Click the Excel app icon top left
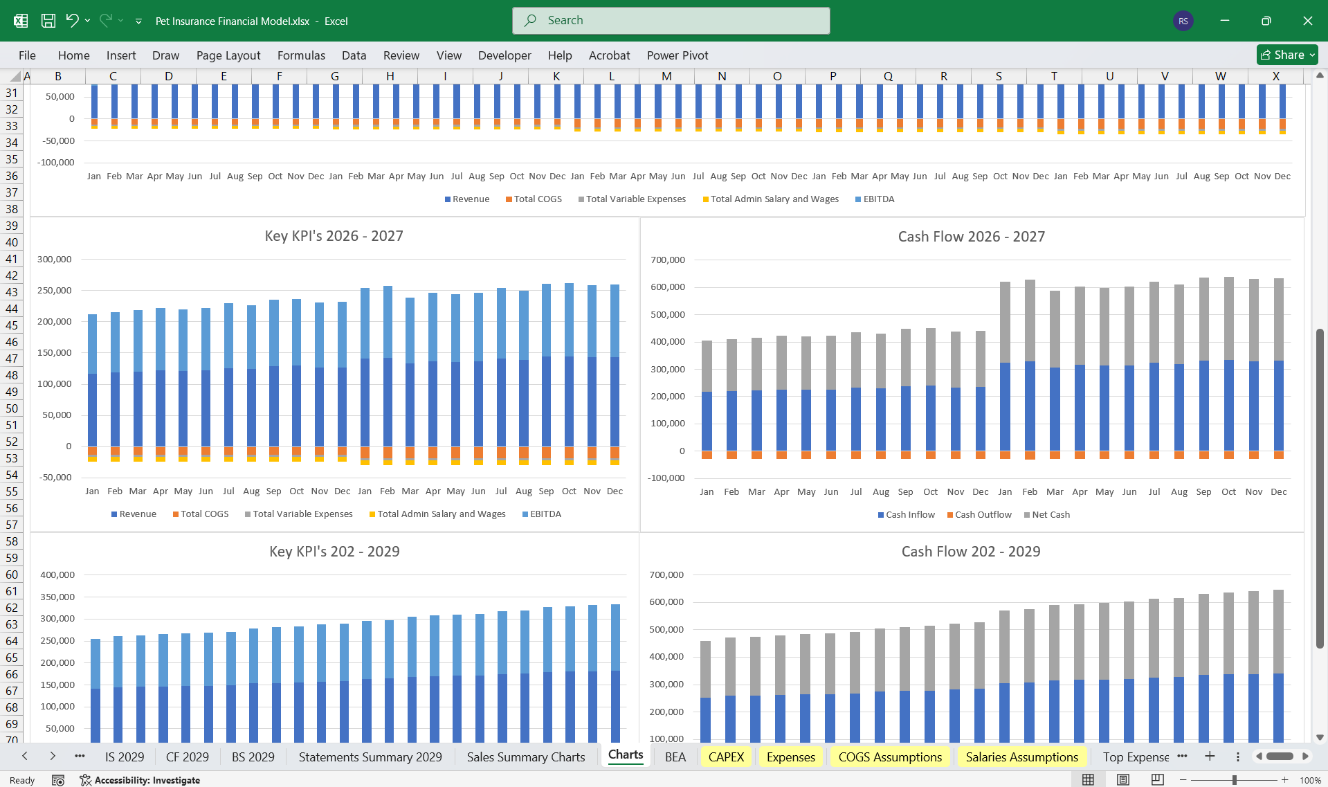 coord(21,21)
